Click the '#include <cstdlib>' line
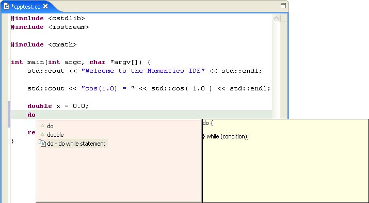 [48, 19]
